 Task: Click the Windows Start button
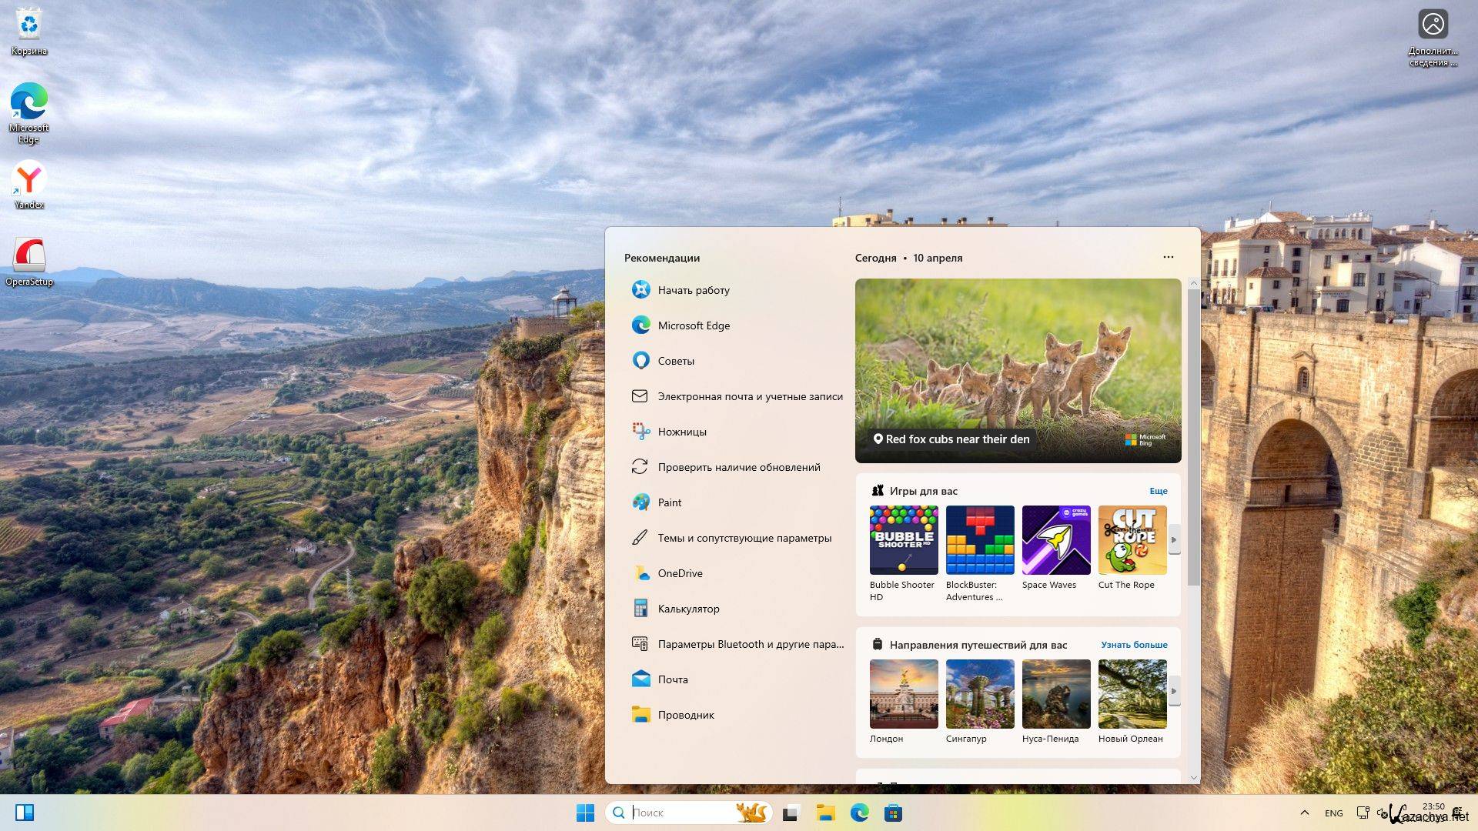(585, 813)
